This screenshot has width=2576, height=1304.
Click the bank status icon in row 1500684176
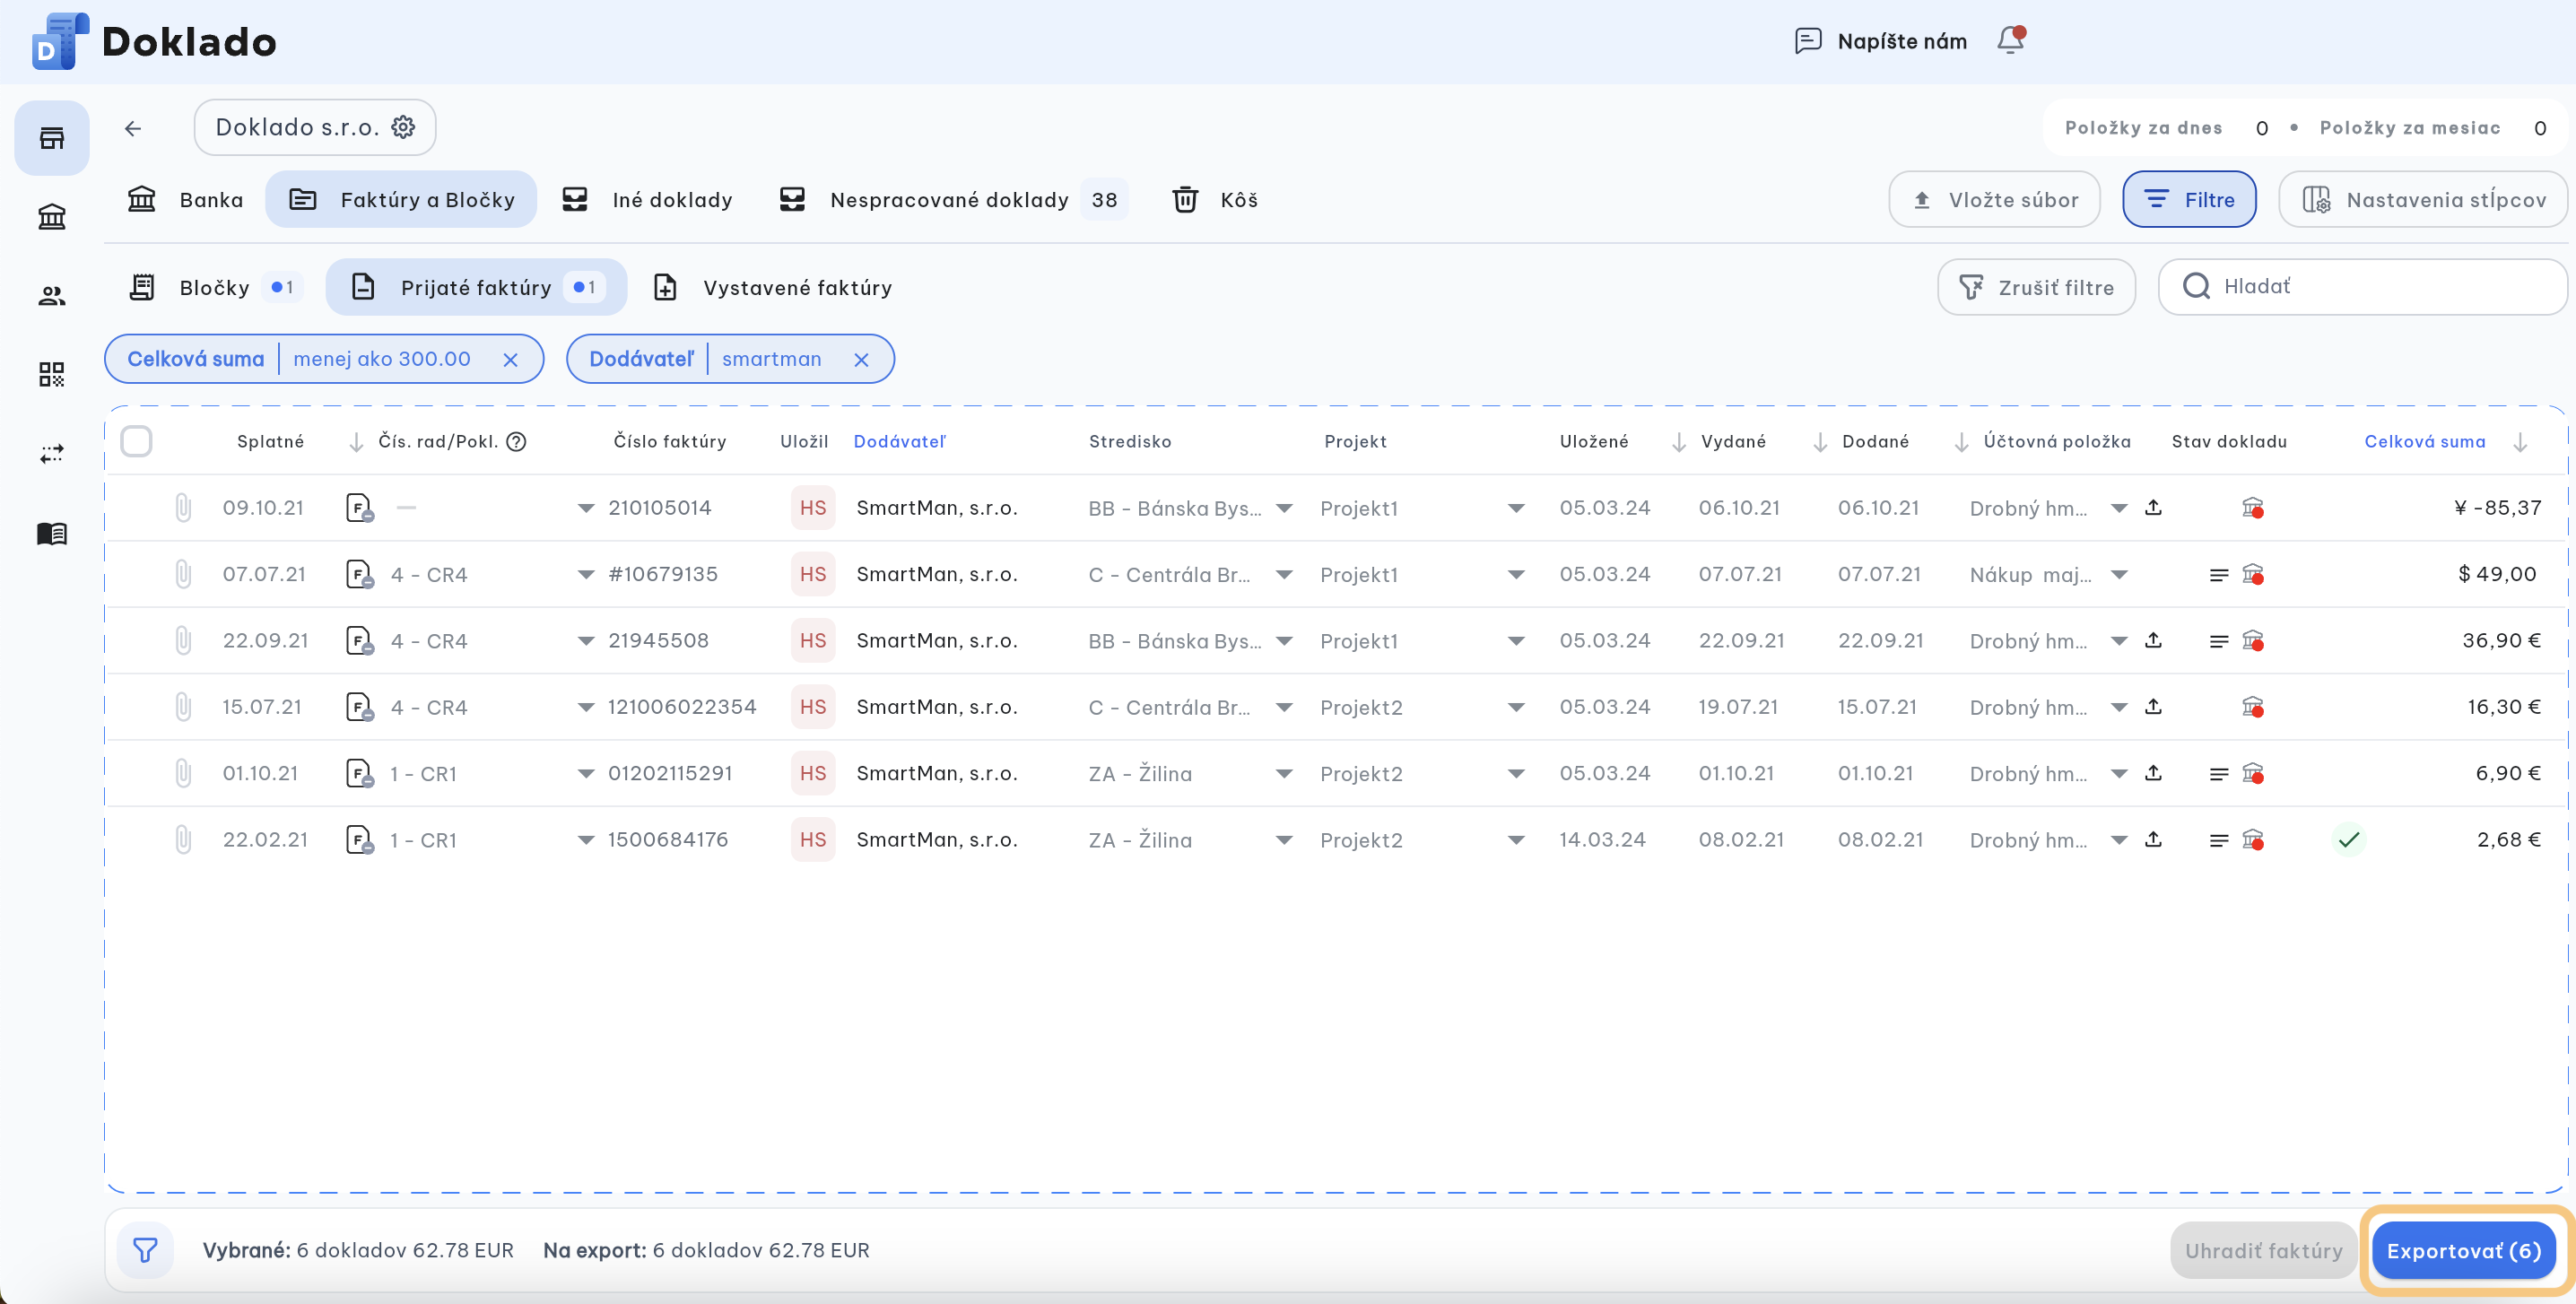coord(2252,840)
